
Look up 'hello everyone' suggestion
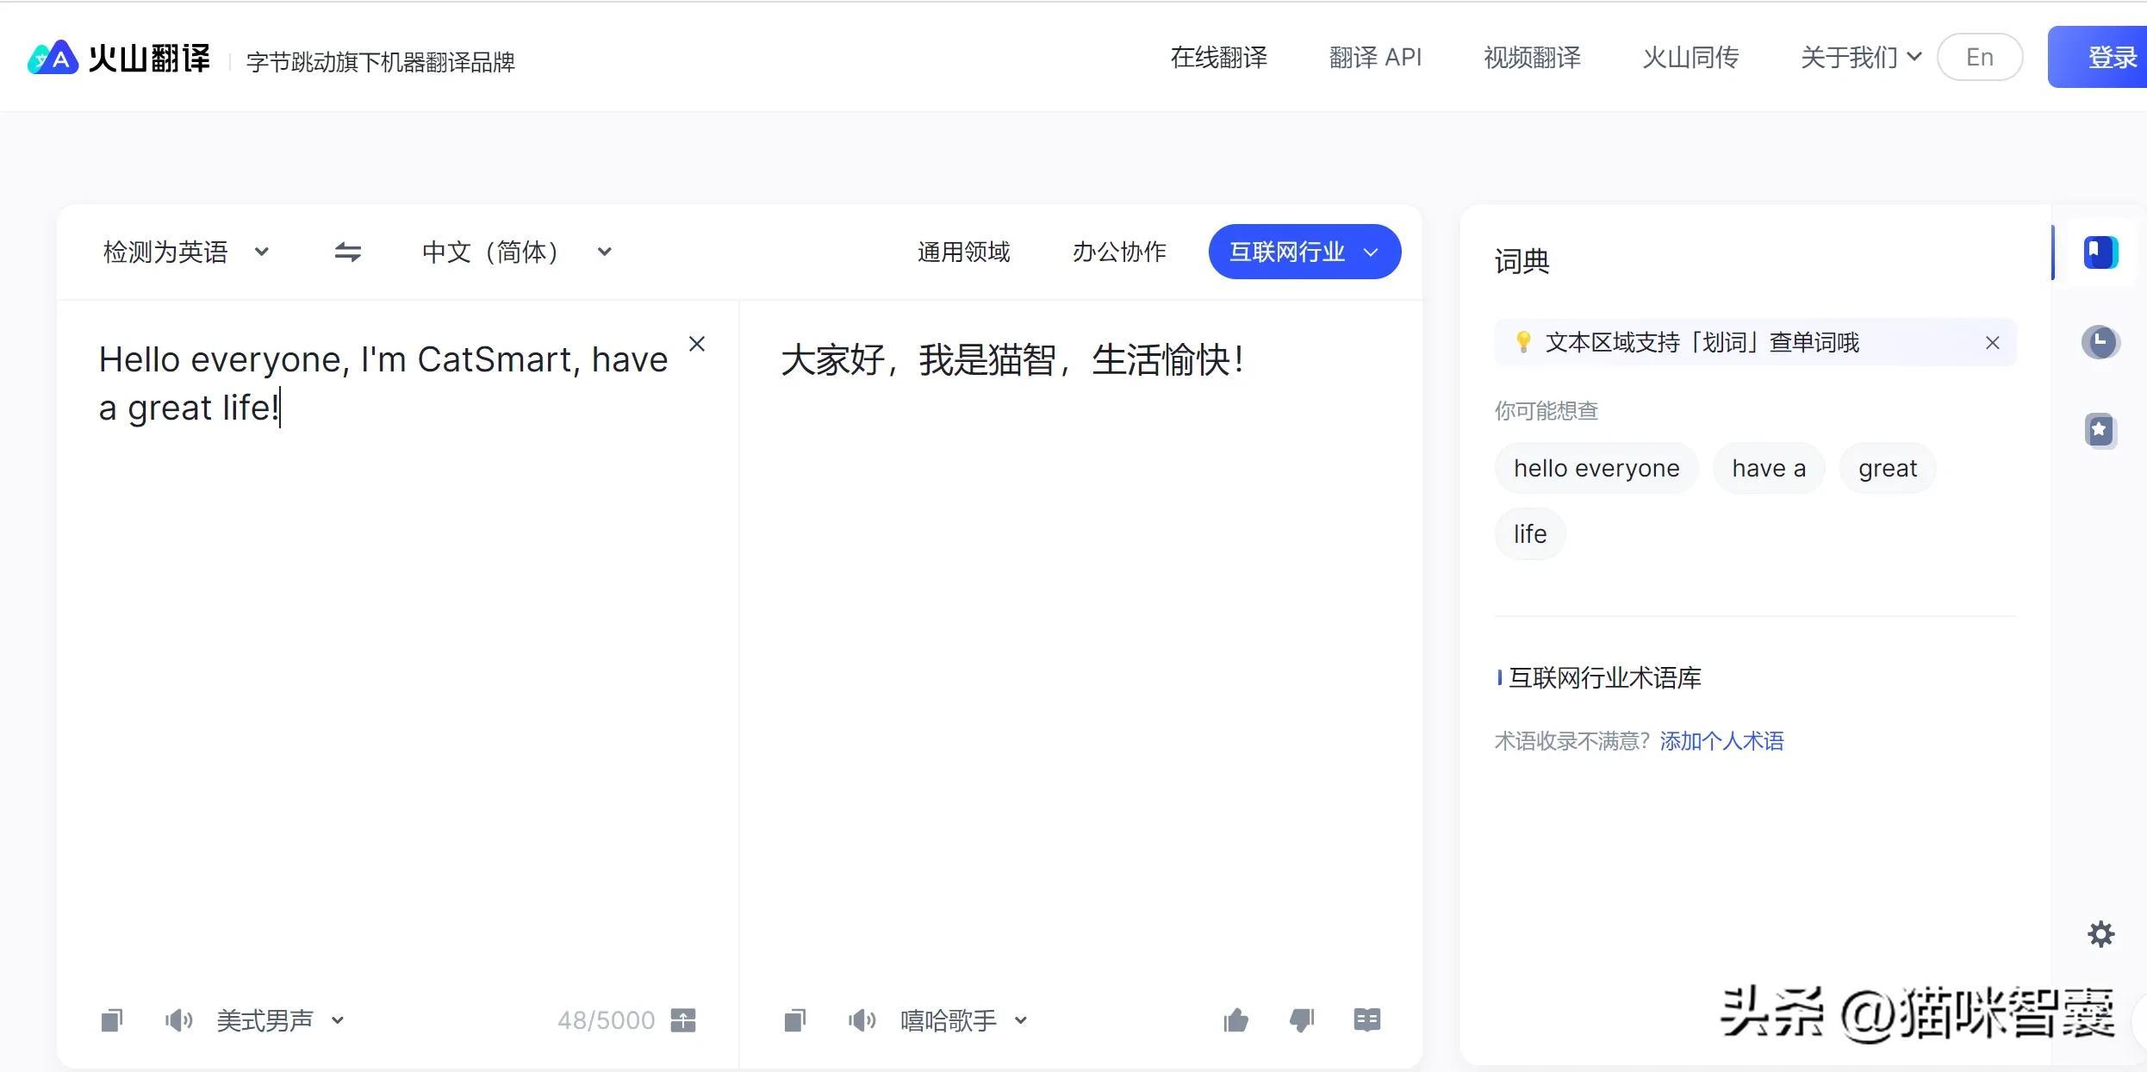(1596, 468)
